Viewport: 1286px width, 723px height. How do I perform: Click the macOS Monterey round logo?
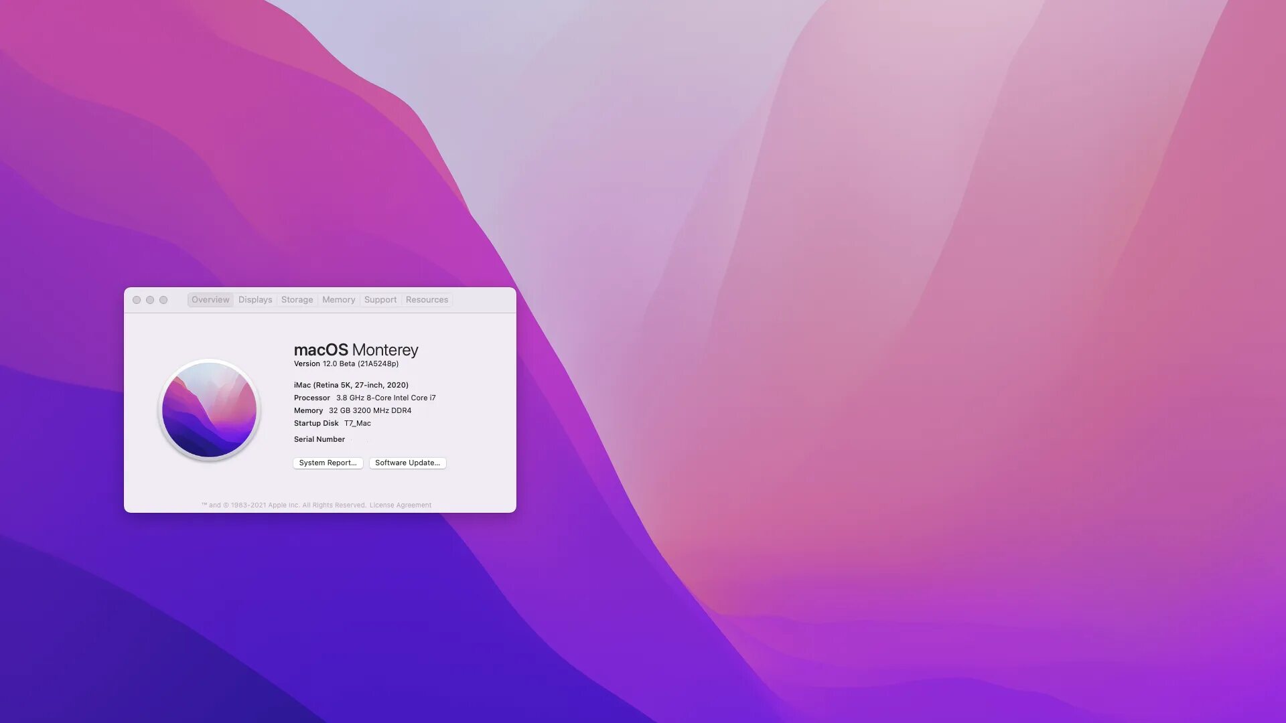(210, 410)
